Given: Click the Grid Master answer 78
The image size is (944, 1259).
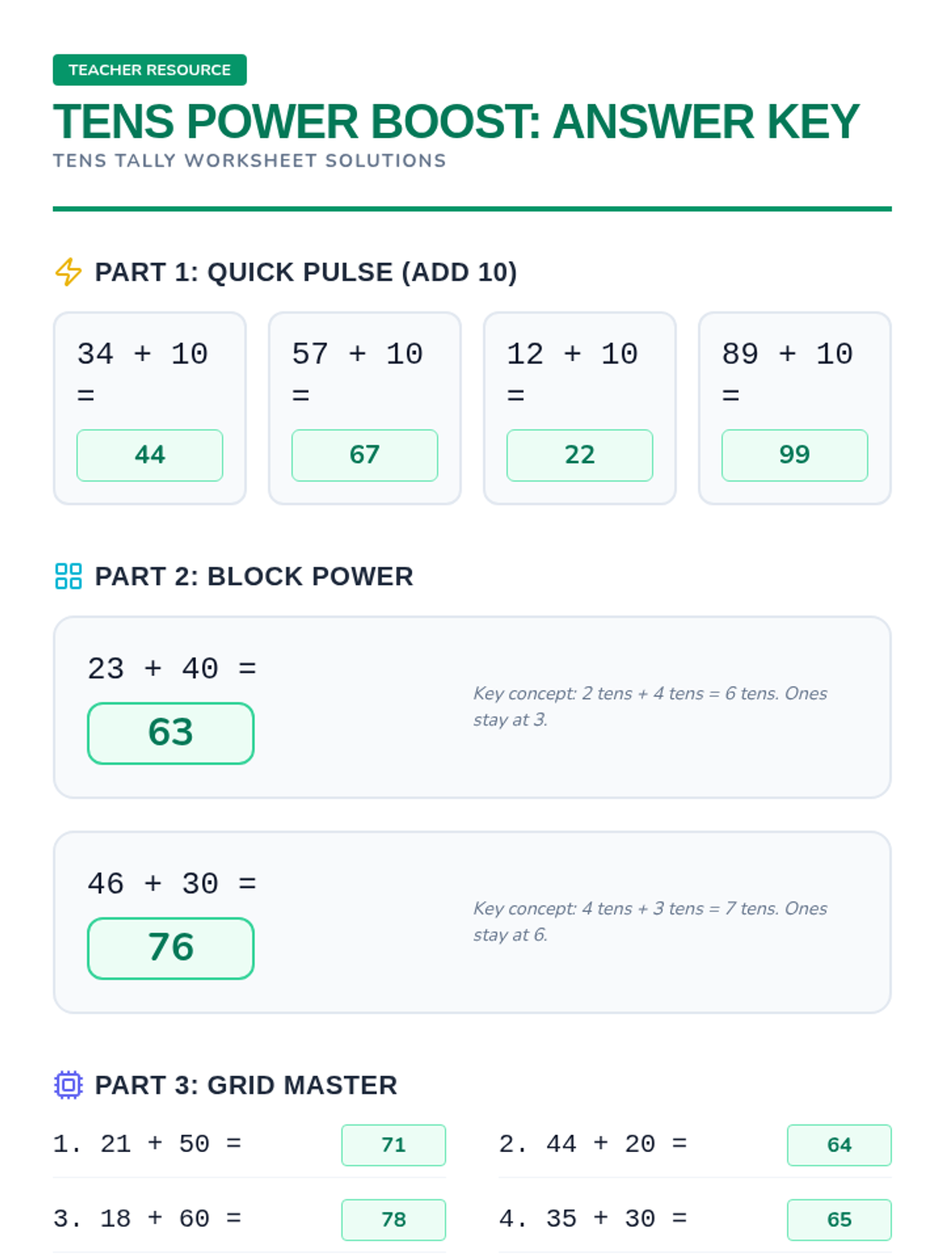Looking at the screenshot, I should (393, 1220).
